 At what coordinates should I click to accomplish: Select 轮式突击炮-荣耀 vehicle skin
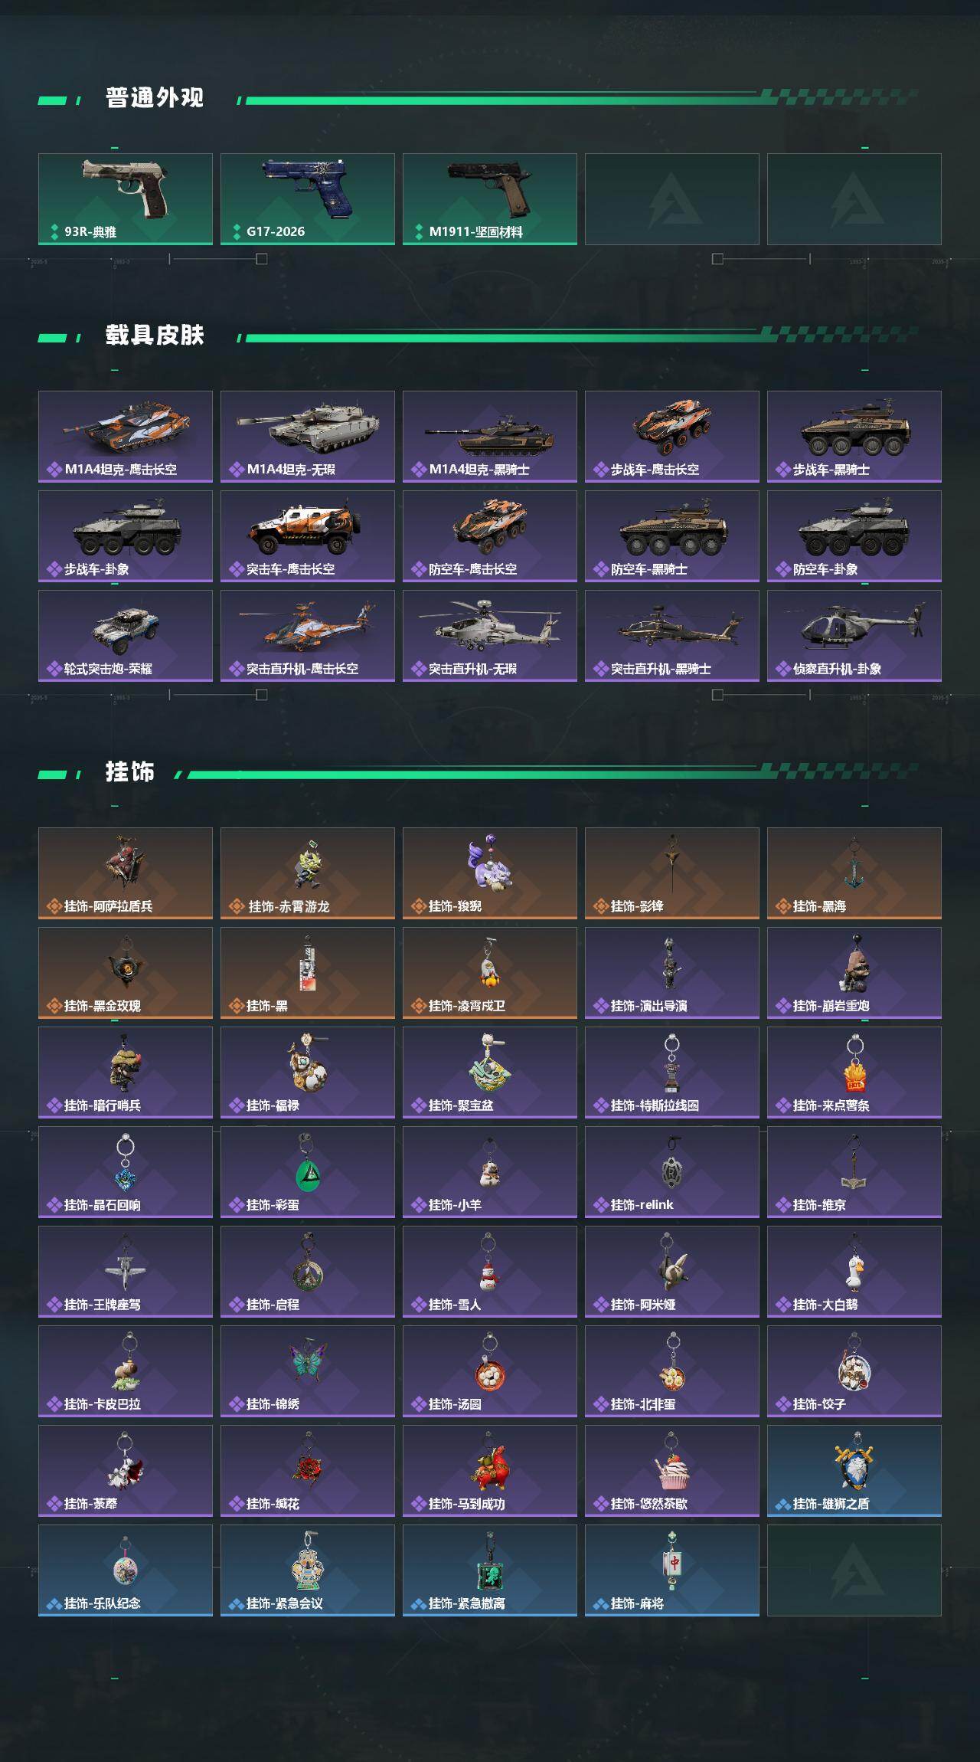coord(126,636)
